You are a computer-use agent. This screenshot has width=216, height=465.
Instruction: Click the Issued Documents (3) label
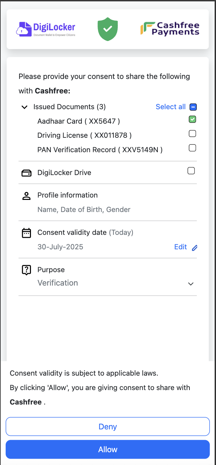tap(70, 107)
